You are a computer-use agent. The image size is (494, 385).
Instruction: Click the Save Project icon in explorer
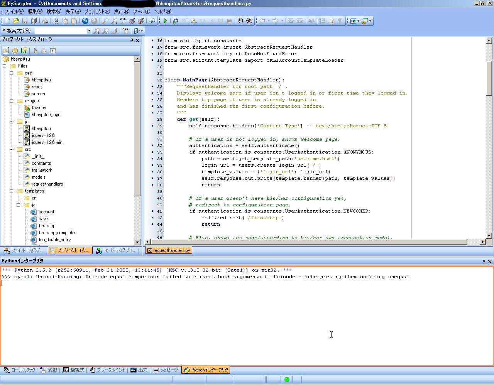[x=24, y=51]
